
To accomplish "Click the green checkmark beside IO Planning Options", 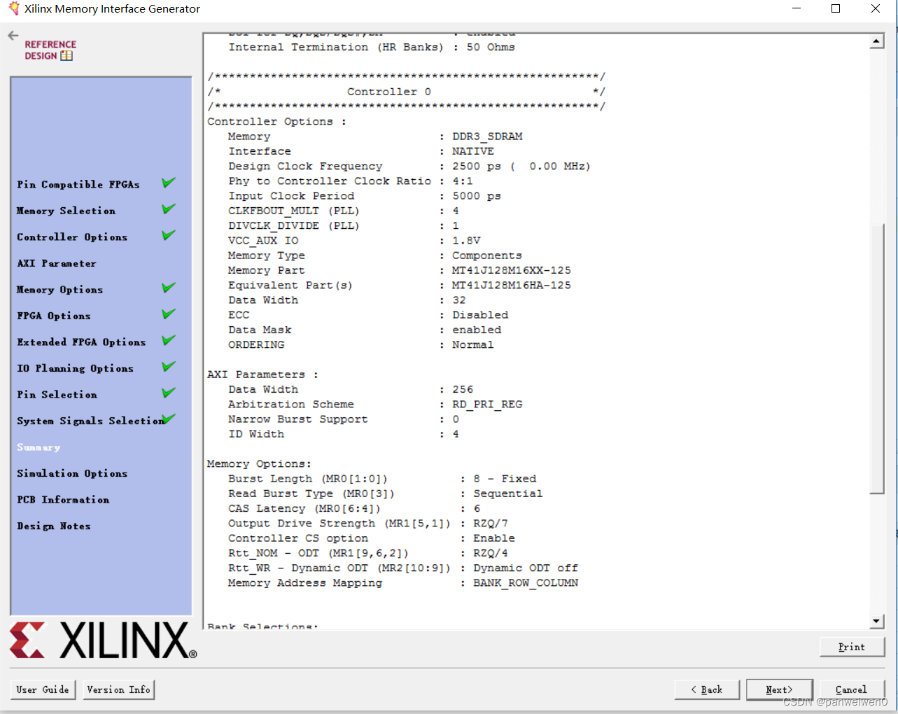I will (169, 366).
